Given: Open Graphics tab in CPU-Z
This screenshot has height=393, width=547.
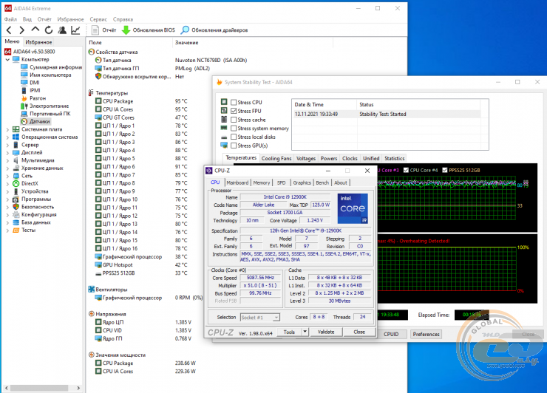Looking at the screenshot, I should 302,182.
